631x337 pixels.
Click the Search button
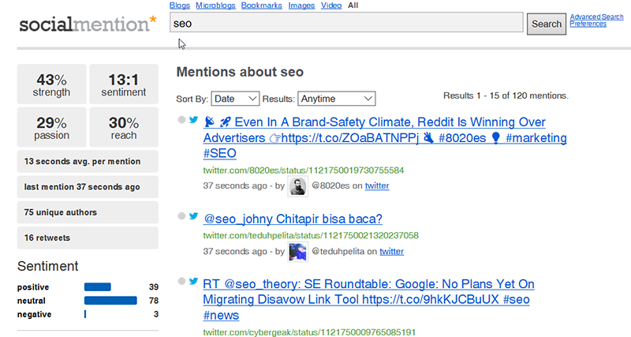click(x=547, y=24)
